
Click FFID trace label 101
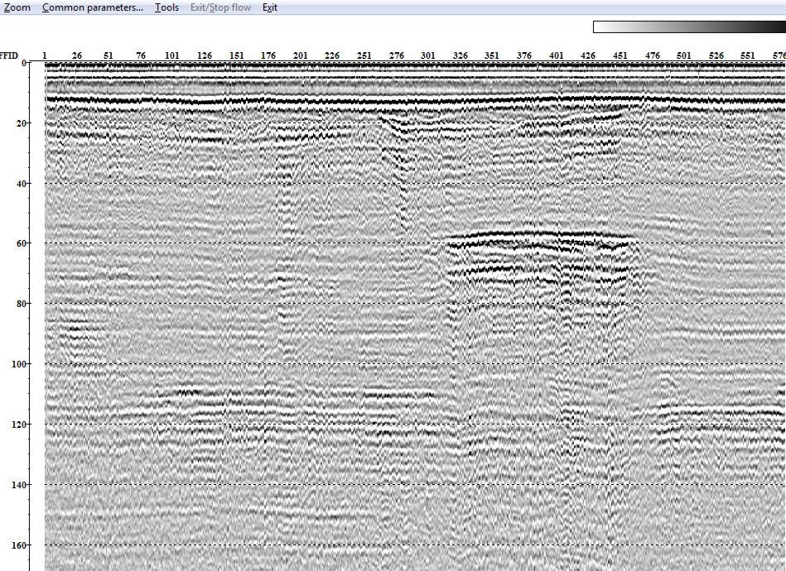pyautogui.click(x=172, y=55)
